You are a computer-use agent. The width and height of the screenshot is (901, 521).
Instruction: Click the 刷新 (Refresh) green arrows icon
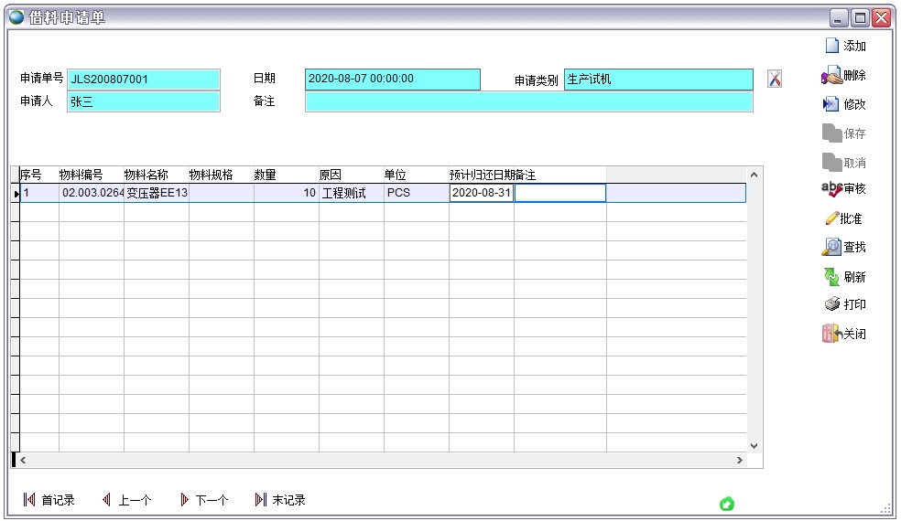pyautogui.click(x=831, y=277)
